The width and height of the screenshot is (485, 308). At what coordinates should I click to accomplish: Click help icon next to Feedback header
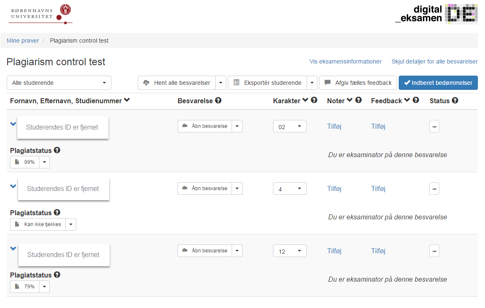pyautogui.click(x=415, y=101)
